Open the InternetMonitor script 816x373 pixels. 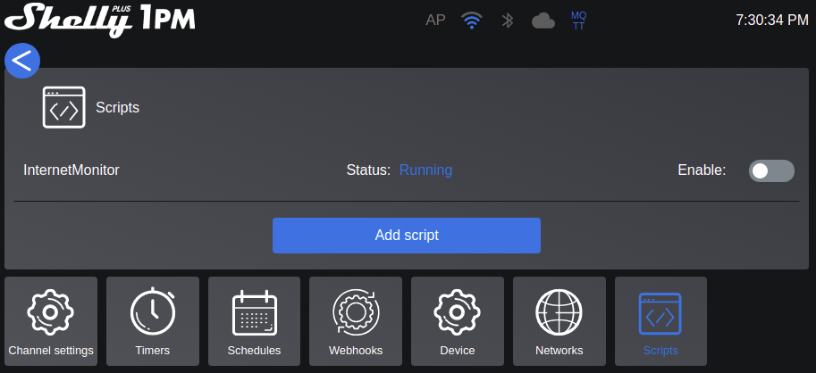tap(72, 170)
